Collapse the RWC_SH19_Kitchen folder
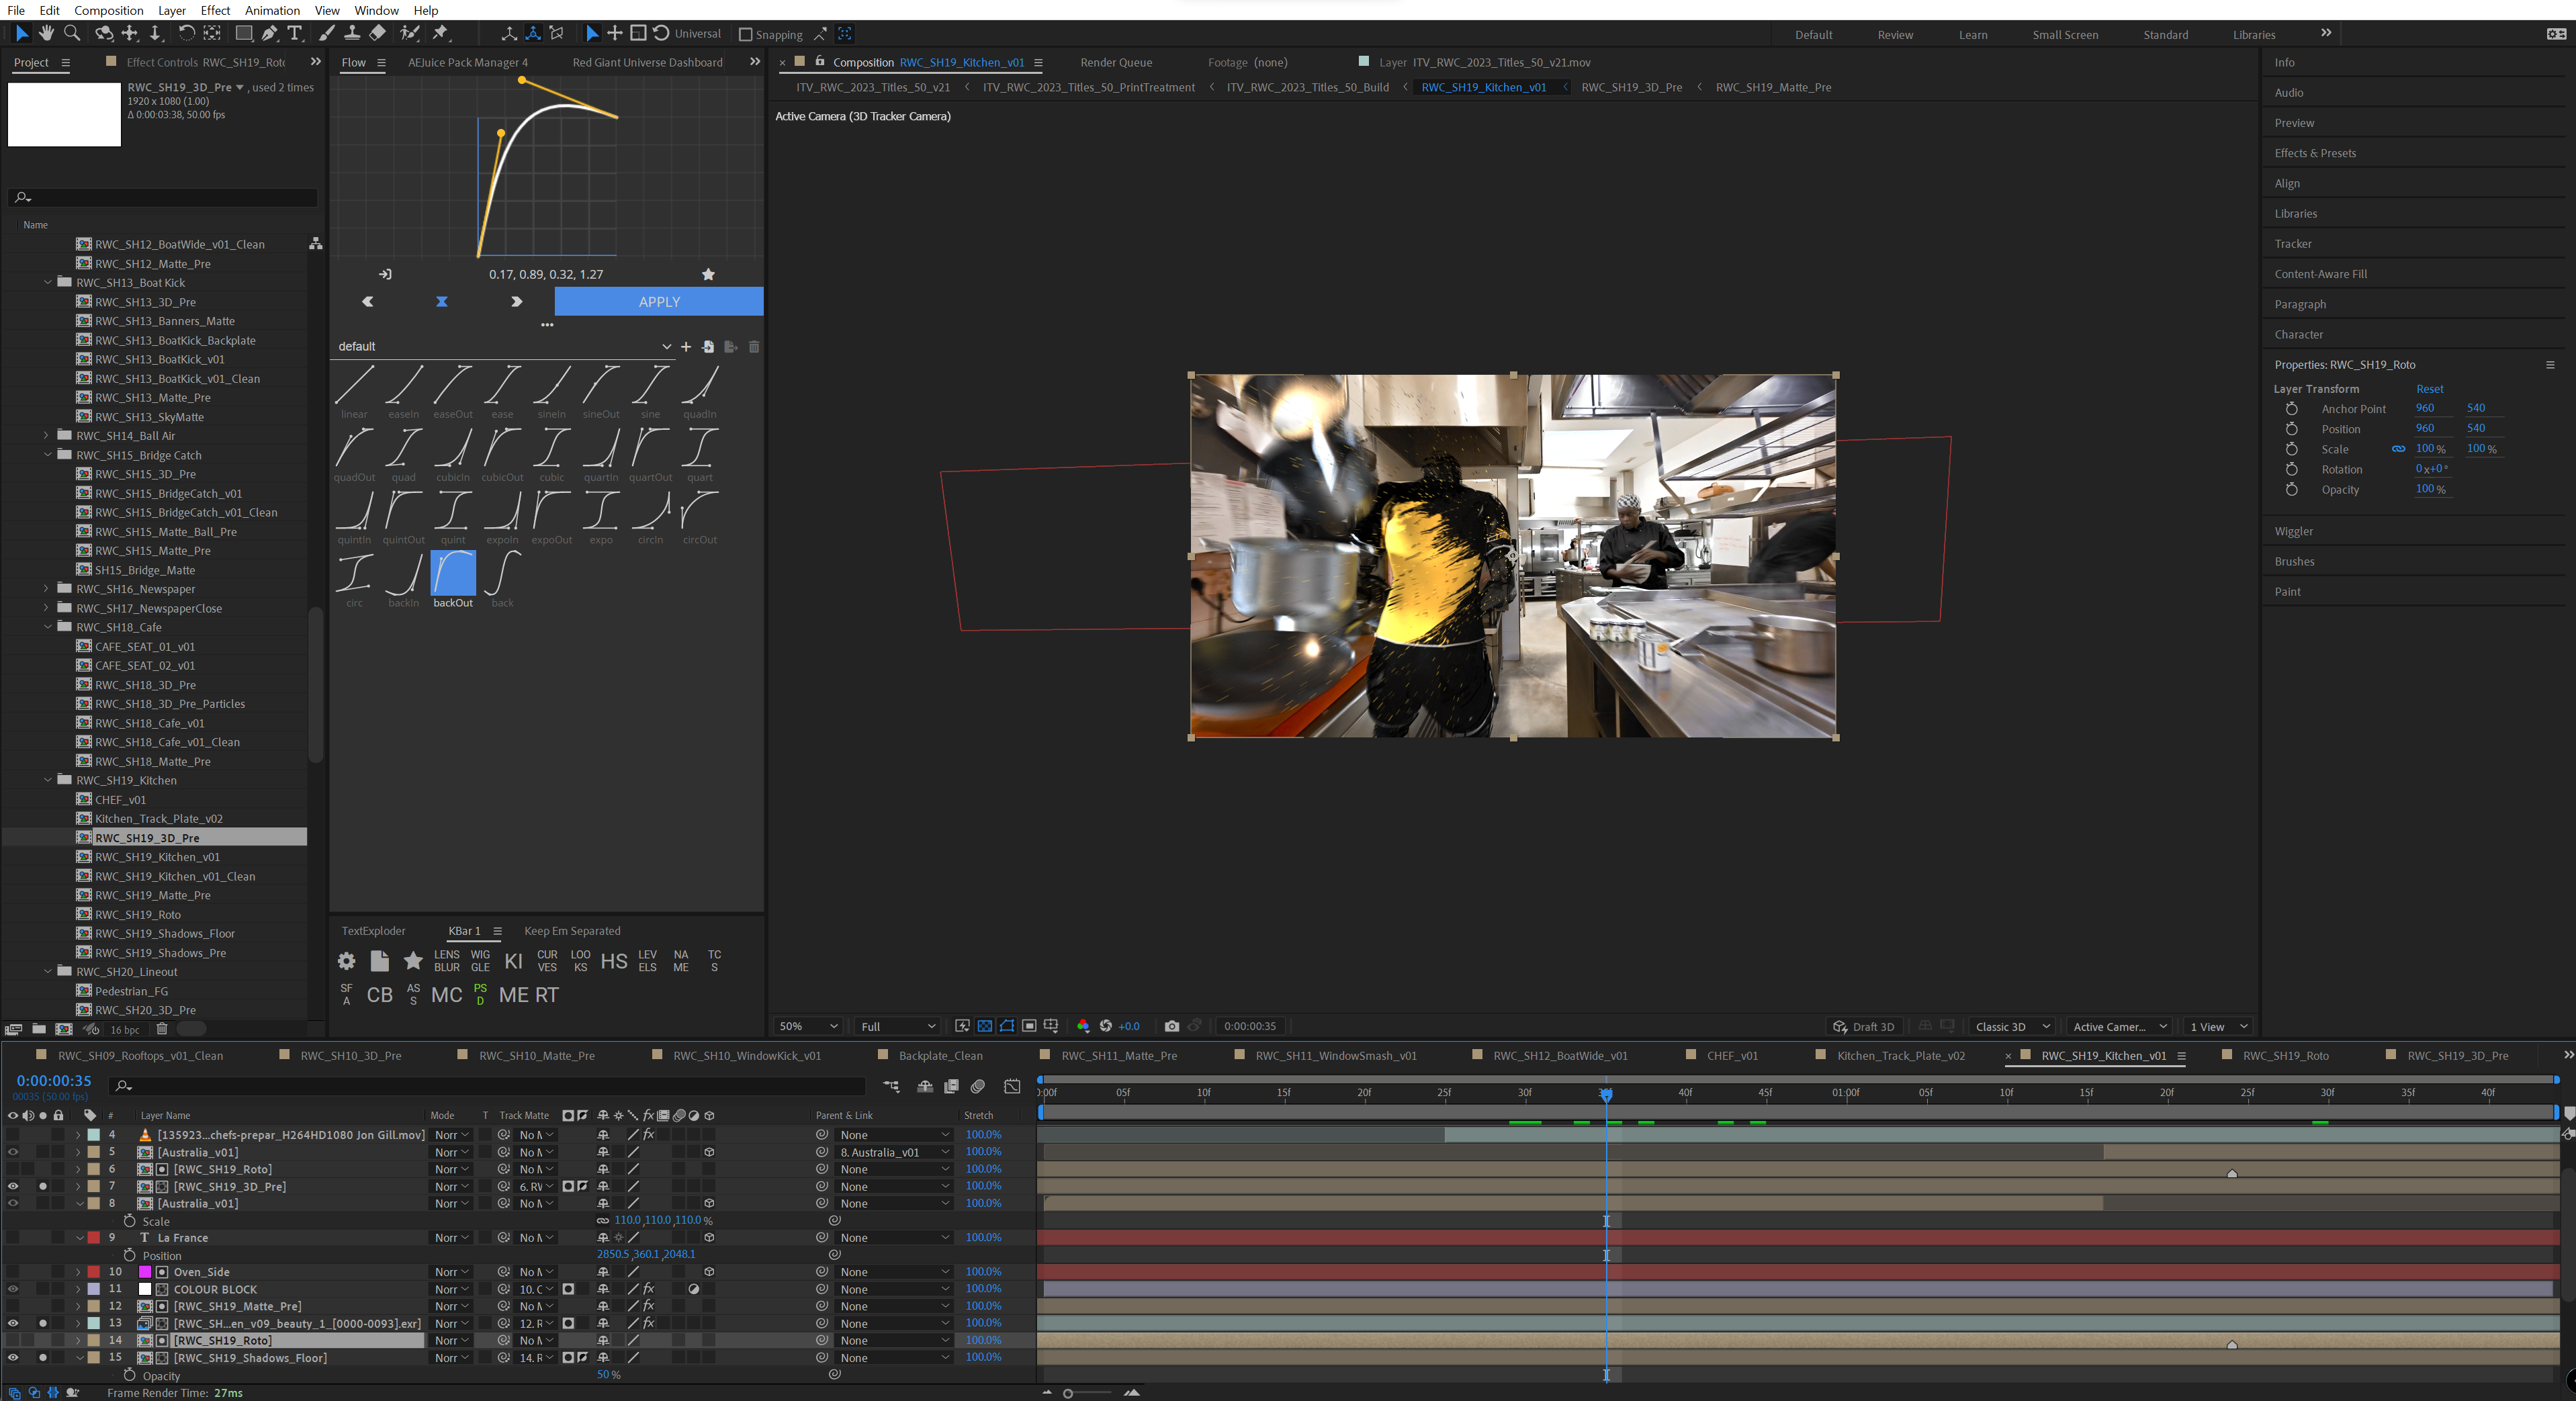The width and height of the screenshot is (2576, 1401). coord(48,780)
